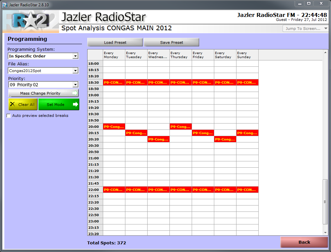
Task: Click the Jazler RadioStar R2 logo
Action: 31,21
